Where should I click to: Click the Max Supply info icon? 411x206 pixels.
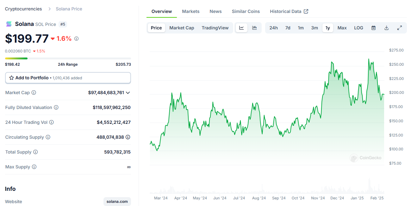(x=34, y=167)
